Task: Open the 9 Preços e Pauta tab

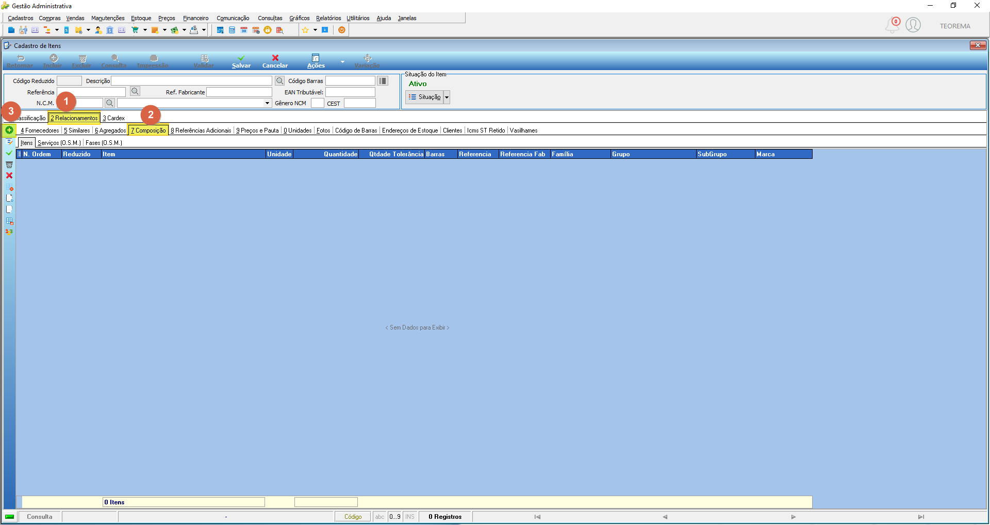Action: click(257, 130)
